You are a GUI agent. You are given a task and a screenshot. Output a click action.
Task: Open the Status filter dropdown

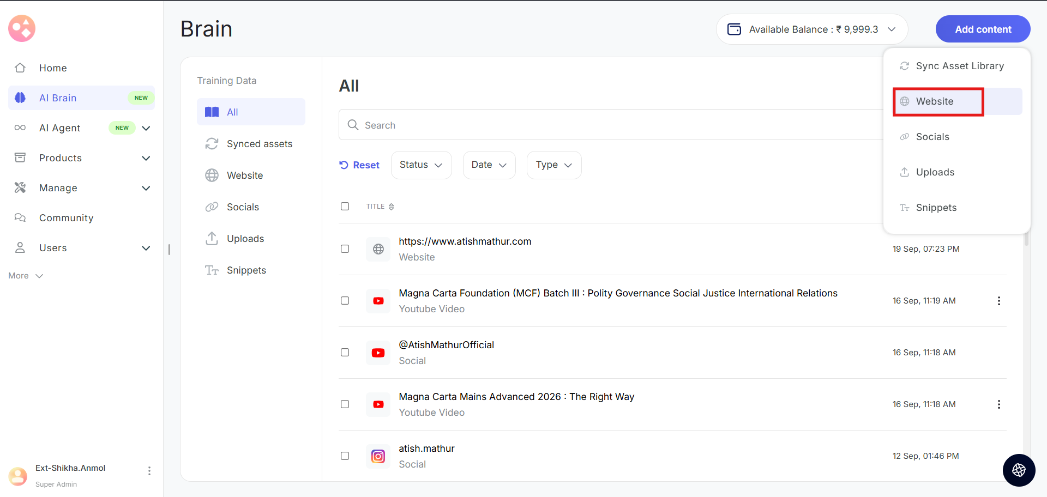(x=421, y=165)
